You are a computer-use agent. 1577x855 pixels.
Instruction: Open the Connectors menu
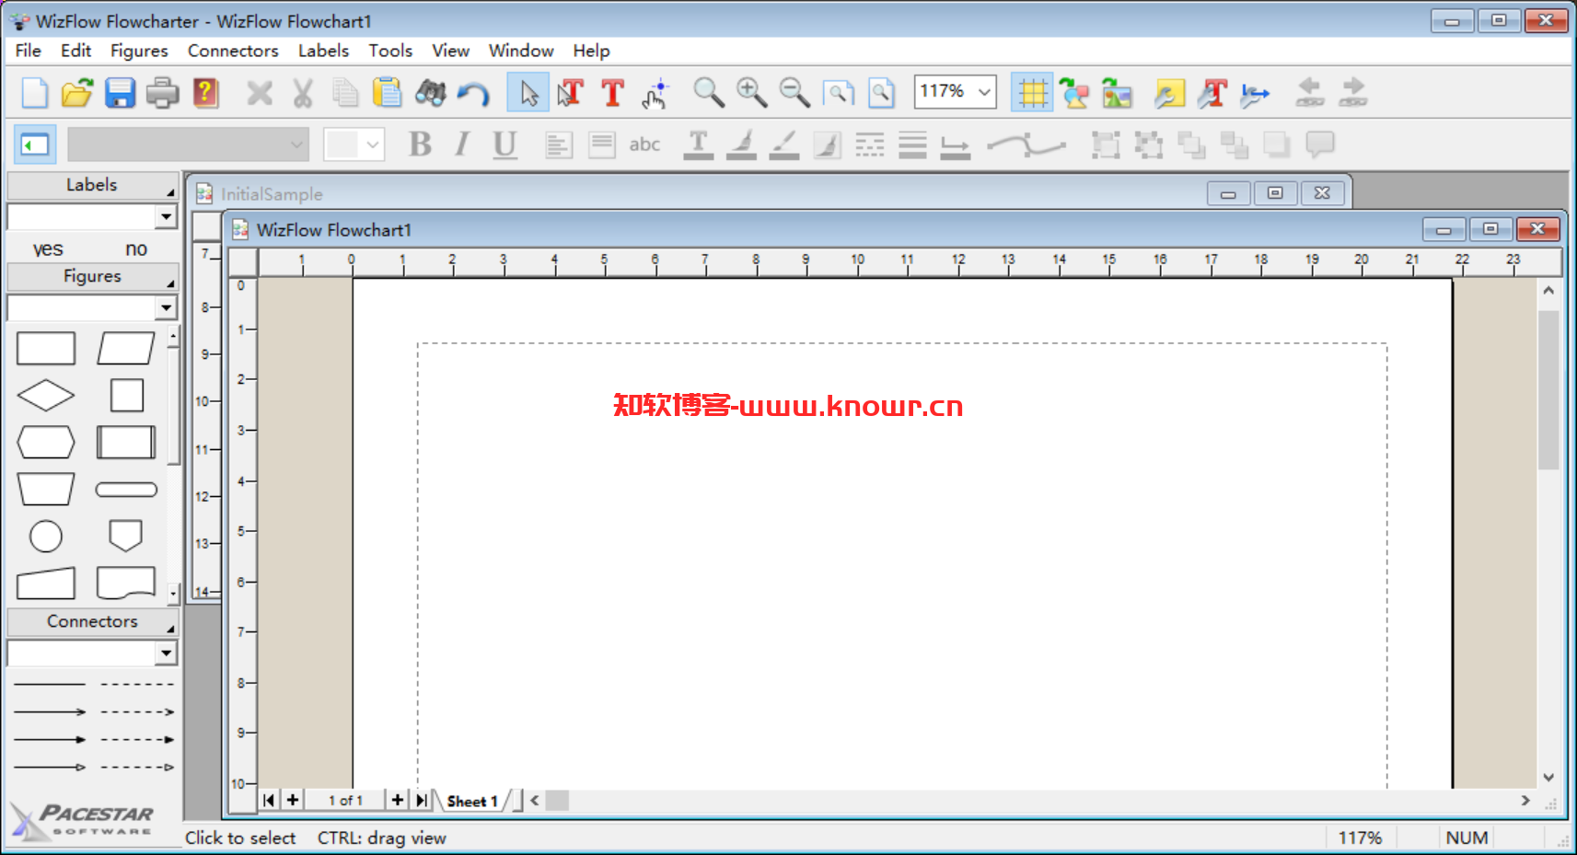coord(233,51)
